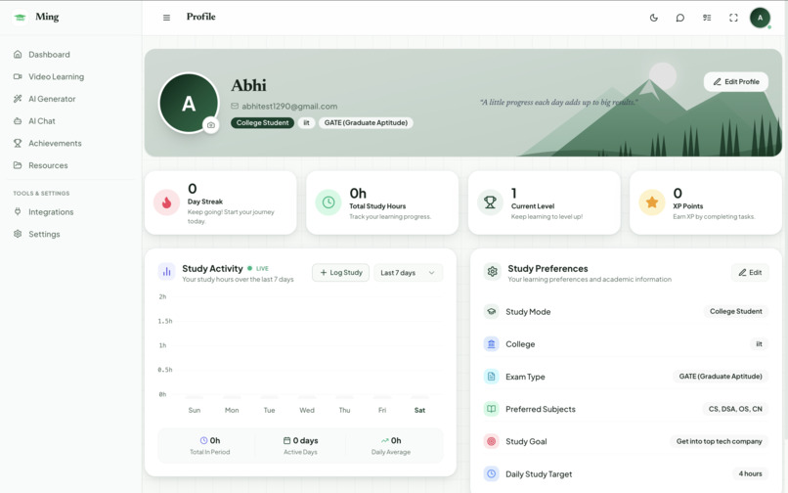Click the 'CS, DSA, OS, CN' value
Image resolution: width=788 pixels, height=493 pixels.
pyautogui.click(x=735, y=409)
